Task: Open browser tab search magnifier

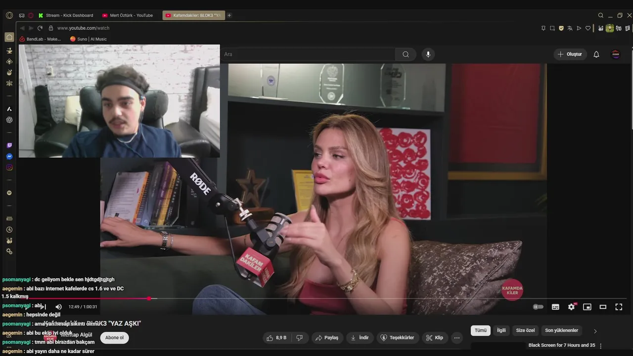Action: [601, 15]
